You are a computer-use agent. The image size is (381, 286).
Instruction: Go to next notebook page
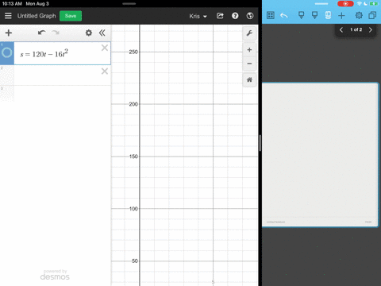click(x=371, y=29)
